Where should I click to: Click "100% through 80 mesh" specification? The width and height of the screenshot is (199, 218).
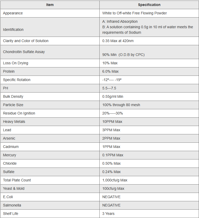tap(121, 105)
